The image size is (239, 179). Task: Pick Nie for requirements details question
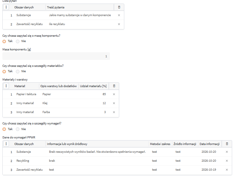(18, 129)
